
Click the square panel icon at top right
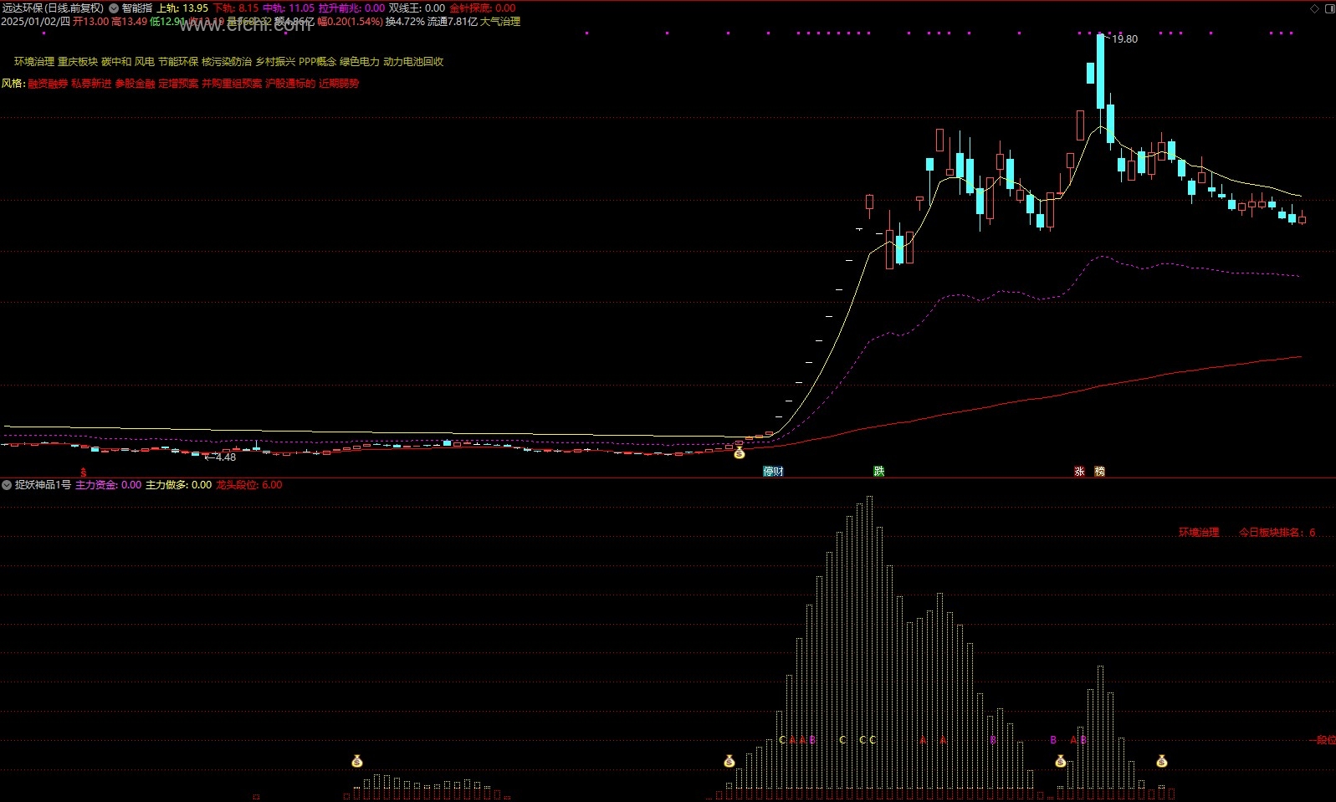(1329, 8)
